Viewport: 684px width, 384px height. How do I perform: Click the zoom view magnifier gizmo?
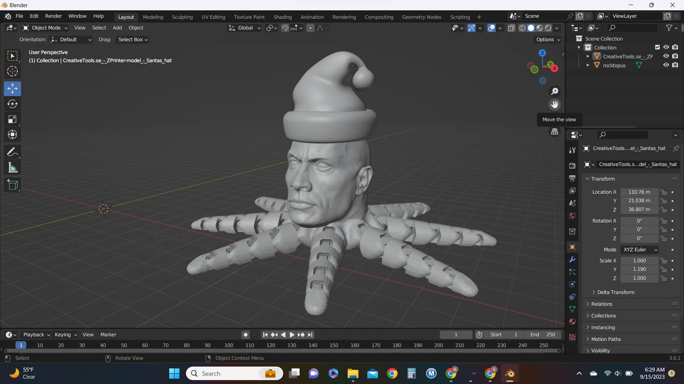[555, 91]
